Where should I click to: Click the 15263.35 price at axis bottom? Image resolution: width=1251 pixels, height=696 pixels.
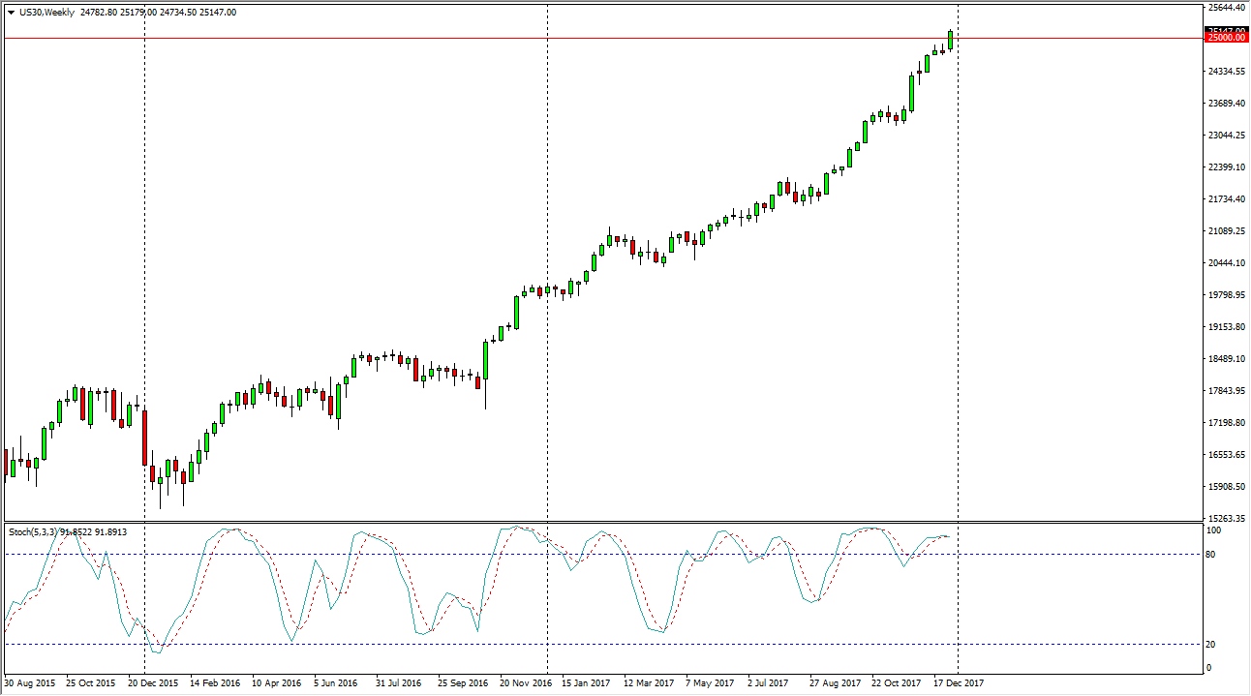coord(1227,519)
